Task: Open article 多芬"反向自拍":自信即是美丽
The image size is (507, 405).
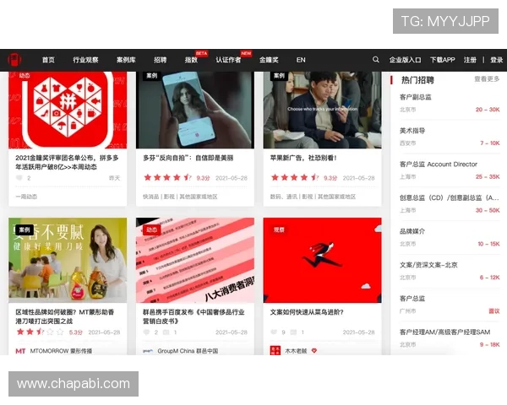Action: pos(188,158)
